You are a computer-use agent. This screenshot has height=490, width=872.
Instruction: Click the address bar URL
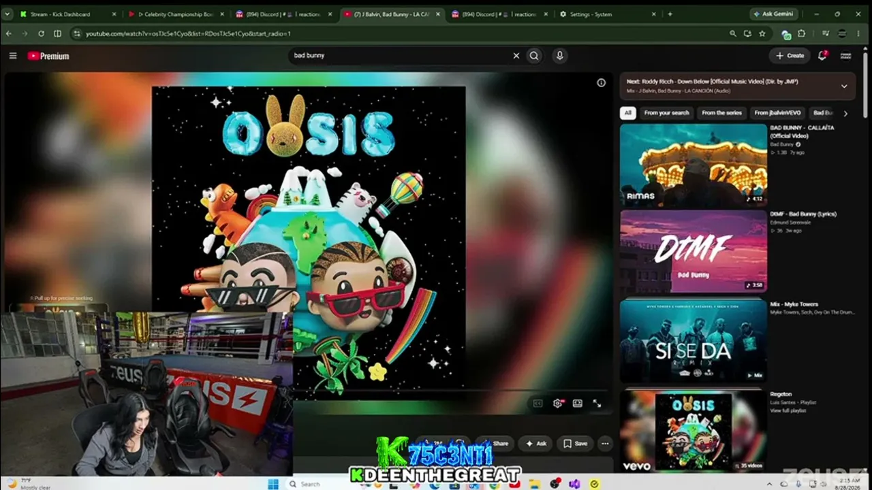(188, 33)
